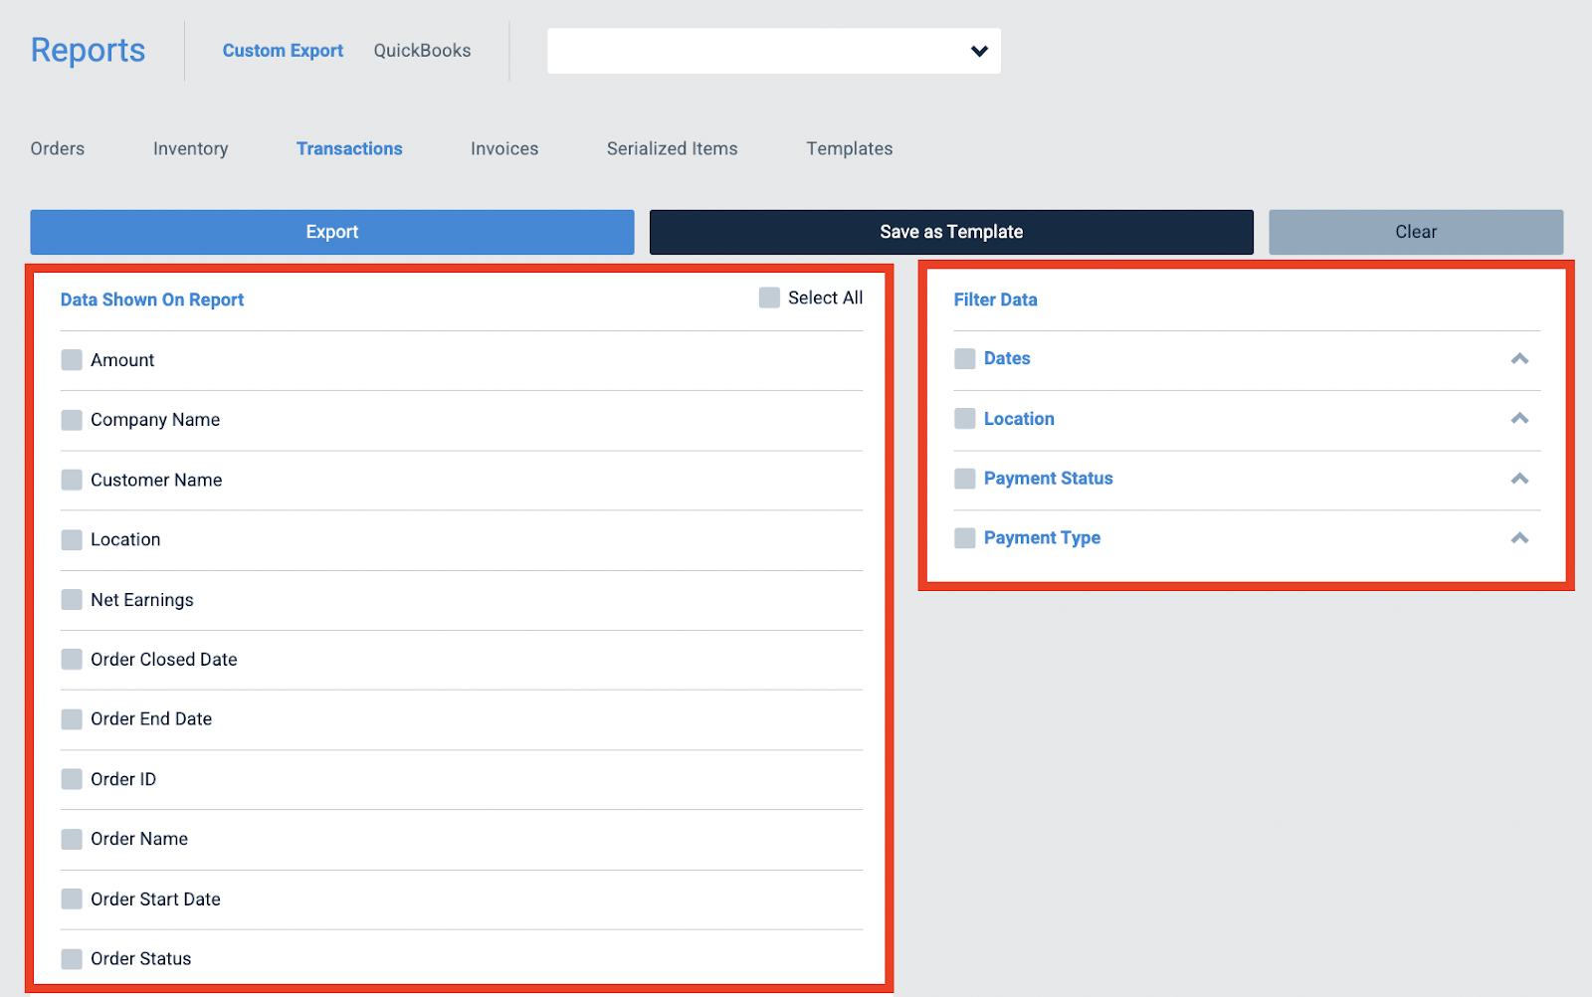Enable Location under Data Shown On Report
This screenshot has width=1592, height=997.
tap(71, 539)
